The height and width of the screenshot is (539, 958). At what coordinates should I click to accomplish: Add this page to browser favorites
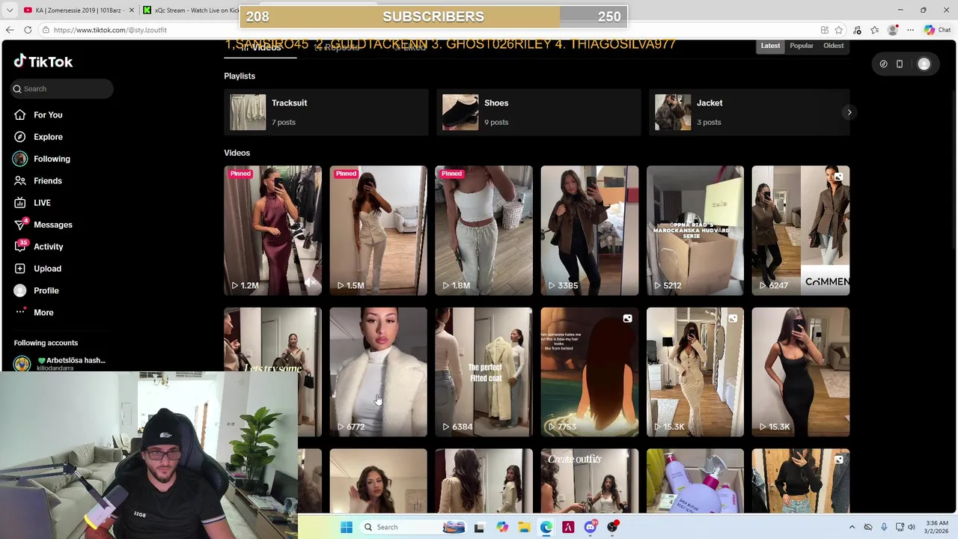[x=840, y=30]
